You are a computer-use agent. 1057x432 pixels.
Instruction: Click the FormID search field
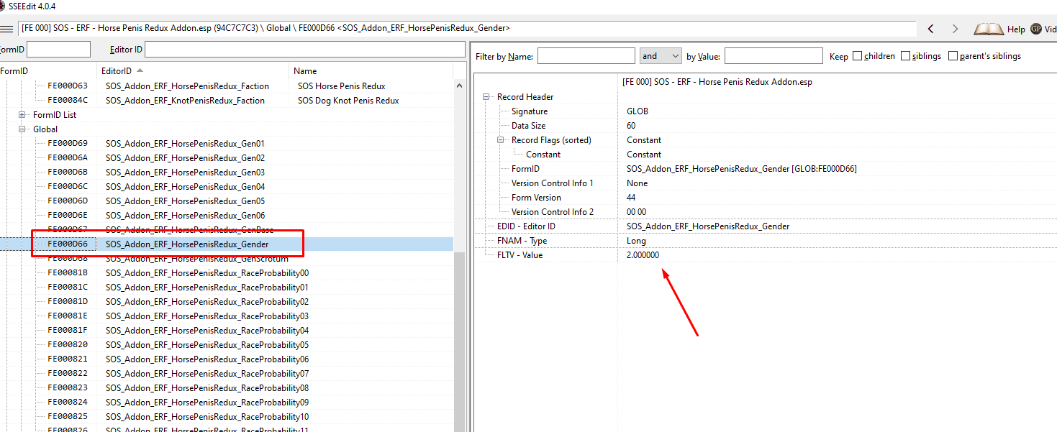pyautogui.click(x=59, y=49)
